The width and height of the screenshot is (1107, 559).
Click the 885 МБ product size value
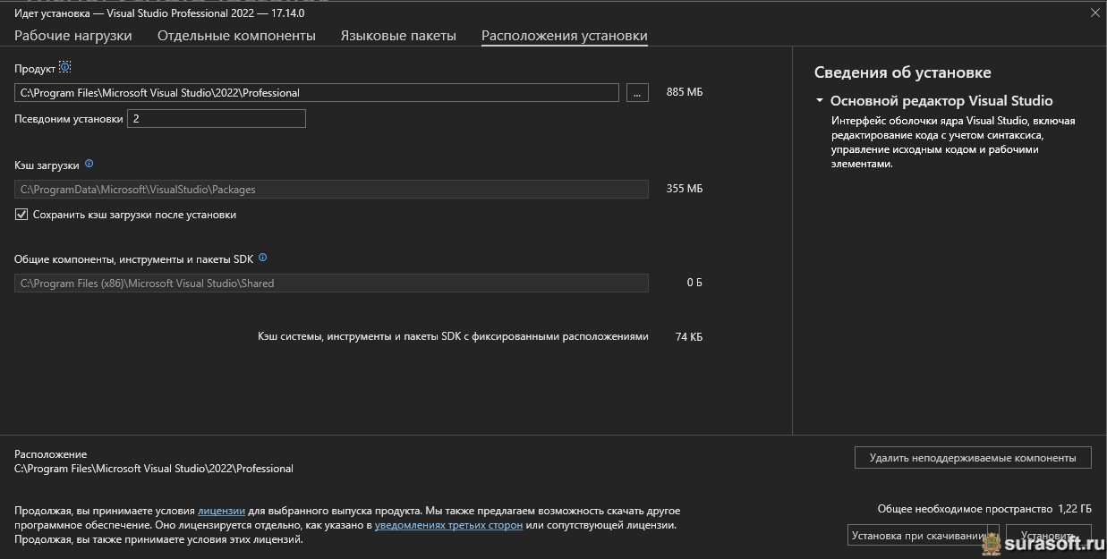click(x=685, y=92)
